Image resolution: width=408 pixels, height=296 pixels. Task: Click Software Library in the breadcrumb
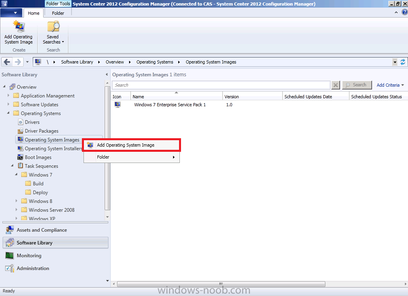[x=77, y=62]
